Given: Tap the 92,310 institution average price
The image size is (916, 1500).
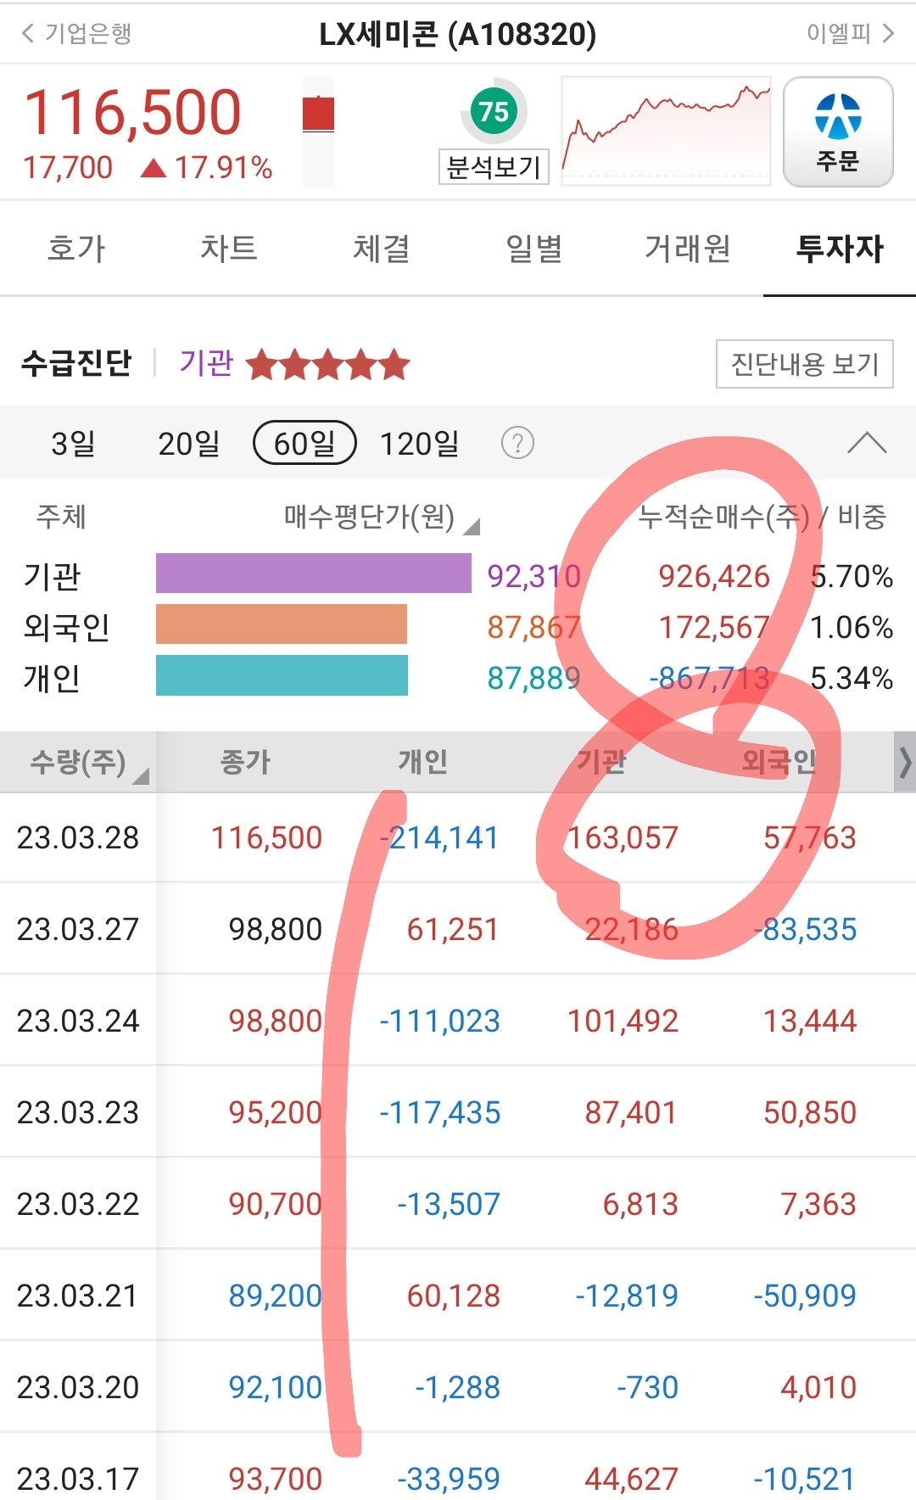Looking at the screenshot, I should click(533, 576).
